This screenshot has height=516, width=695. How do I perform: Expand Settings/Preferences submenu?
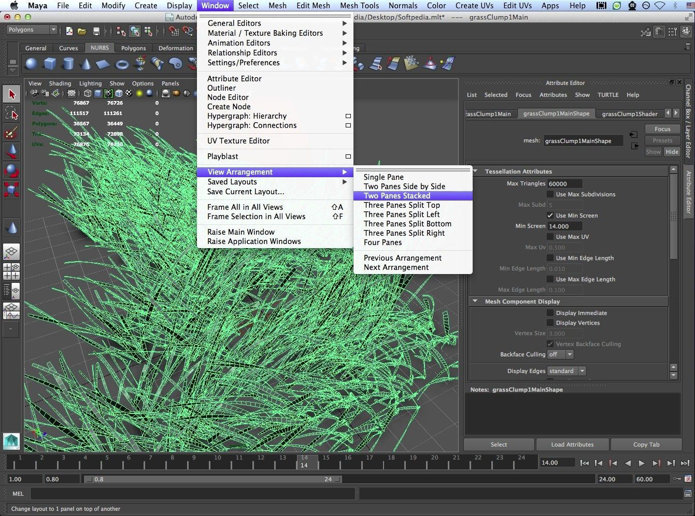pyautogui.click(x=275, y=63)
